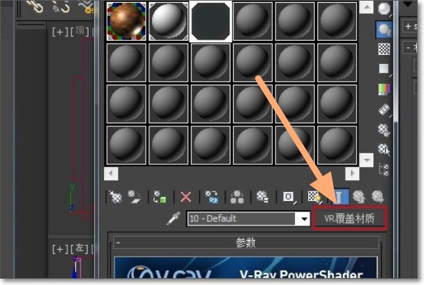Viewport: 424px width, 285px height.
Task: Select the white sphere material sample slot
Action: coord(169,21)
